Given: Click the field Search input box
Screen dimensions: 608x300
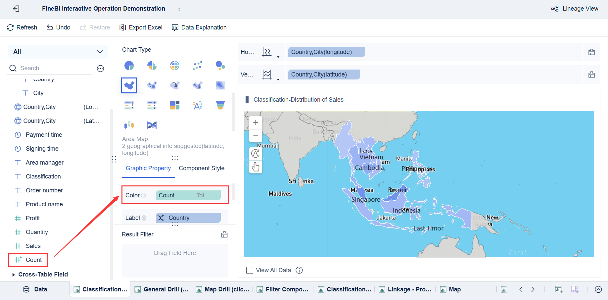Looking at the screenshot, I should coord(55,68).
